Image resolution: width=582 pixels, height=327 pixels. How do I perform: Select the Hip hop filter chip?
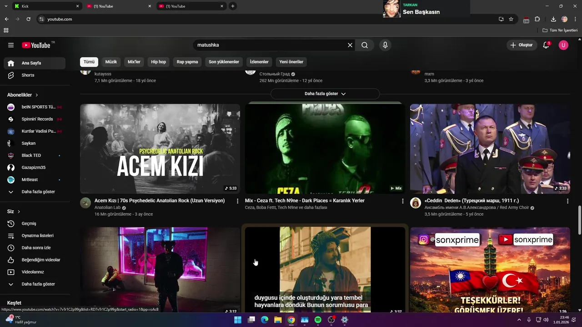pyautogui.click(x=159, y=62)
